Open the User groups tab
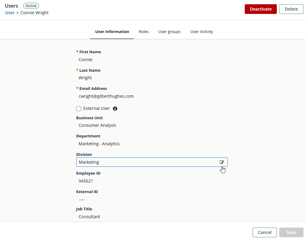The height and width of the screenshot is (240, 305). pyautogui.click(x=169, y=31)
